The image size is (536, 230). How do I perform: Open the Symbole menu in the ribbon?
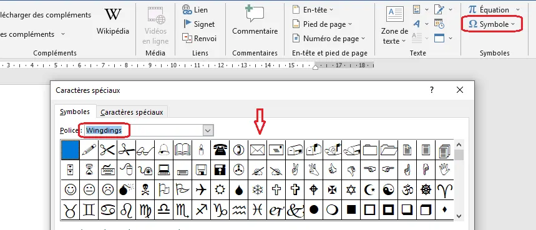click(492, 24)
